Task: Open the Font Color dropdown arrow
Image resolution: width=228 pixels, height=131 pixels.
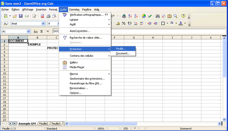Action: click(185, 23)
